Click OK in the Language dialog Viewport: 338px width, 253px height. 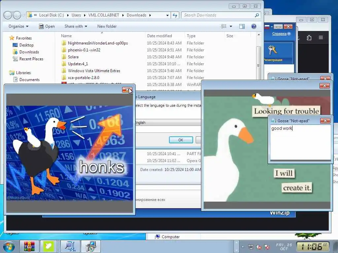[x=181, y=140]
